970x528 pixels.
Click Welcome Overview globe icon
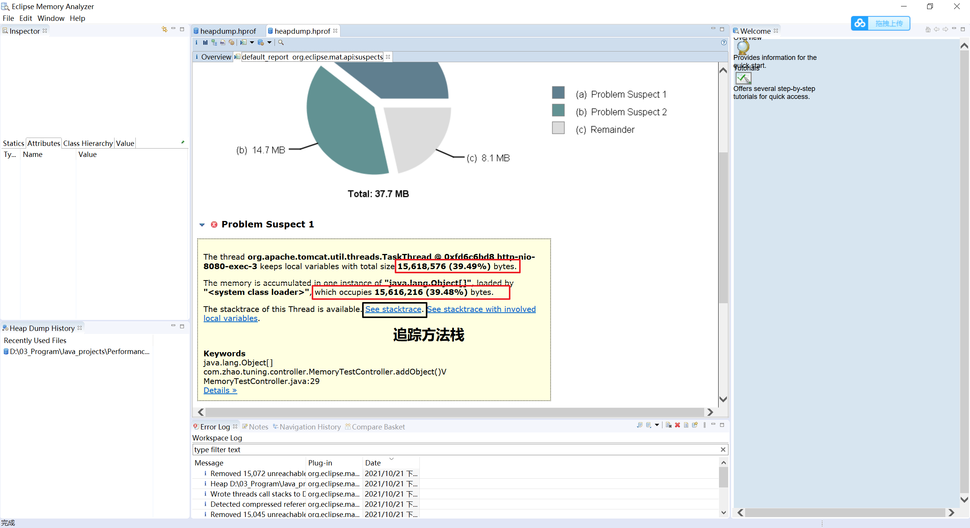pyautogui.click(x=743, y=47)
